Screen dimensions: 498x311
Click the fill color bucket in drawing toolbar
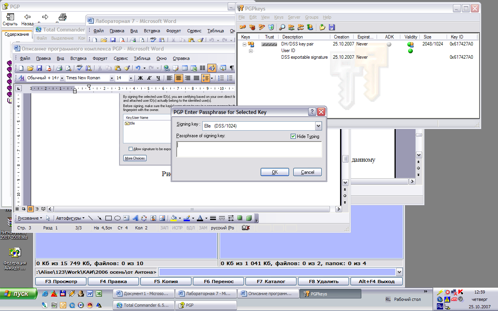click(x=174, y=218)
